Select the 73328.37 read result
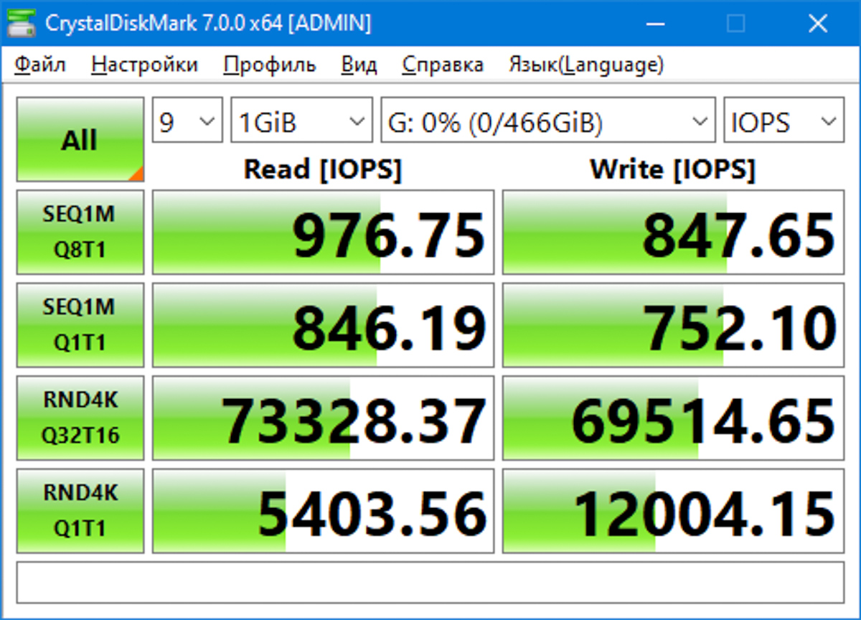The height and width of the screenshot is (620, 861). point(324,418)
